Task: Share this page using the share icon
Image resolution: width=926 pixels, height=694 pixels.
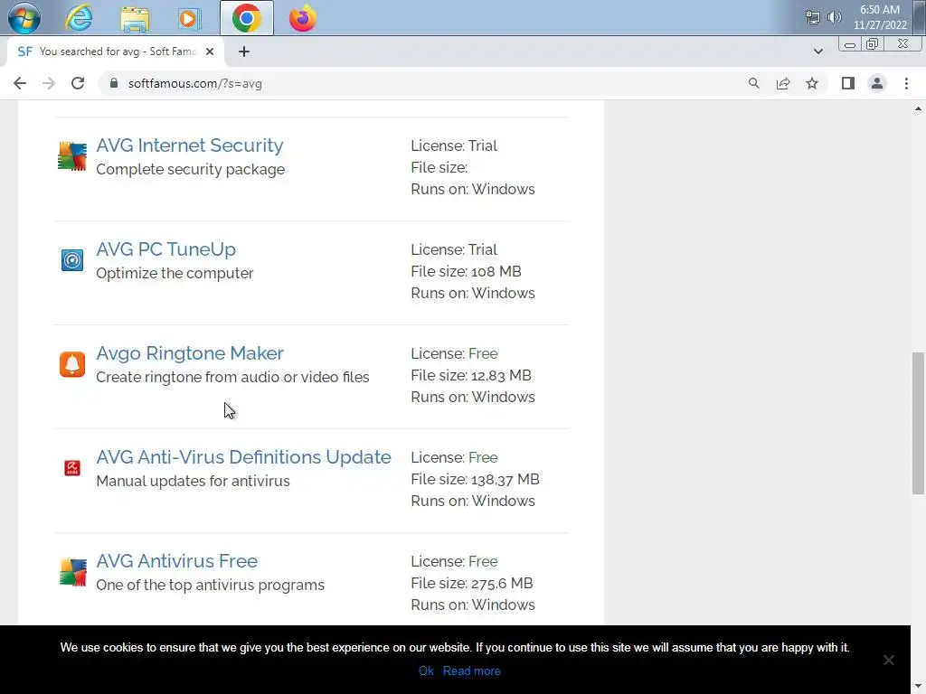Action: (x=783, y=84)
